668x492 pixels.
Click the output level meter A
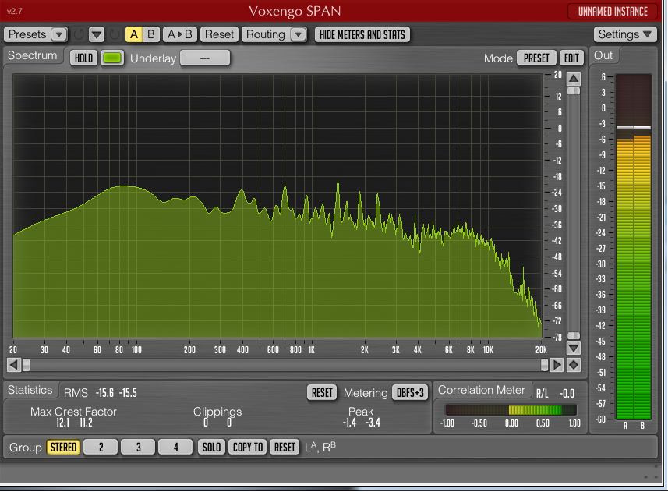625,247
